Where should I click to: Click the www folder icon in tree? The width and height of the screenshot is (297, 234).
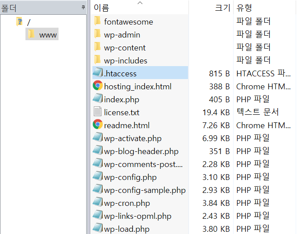[31, 34]
